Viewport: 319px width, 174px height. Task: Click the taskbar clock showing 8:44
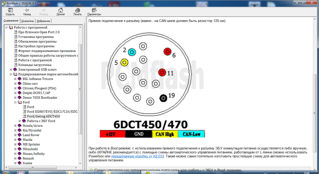point(307,173)
